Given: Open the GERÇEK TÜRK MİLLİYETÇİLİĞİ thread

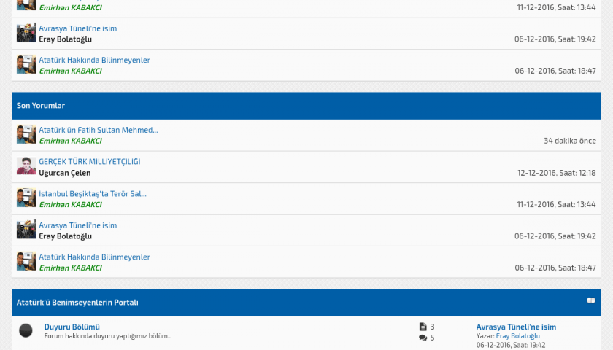Looking at the screenshot, I should click(89, 162).
